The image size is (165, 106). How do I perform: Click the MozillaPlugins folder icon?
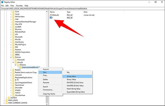pyautogui.click(x=13, y=44)
